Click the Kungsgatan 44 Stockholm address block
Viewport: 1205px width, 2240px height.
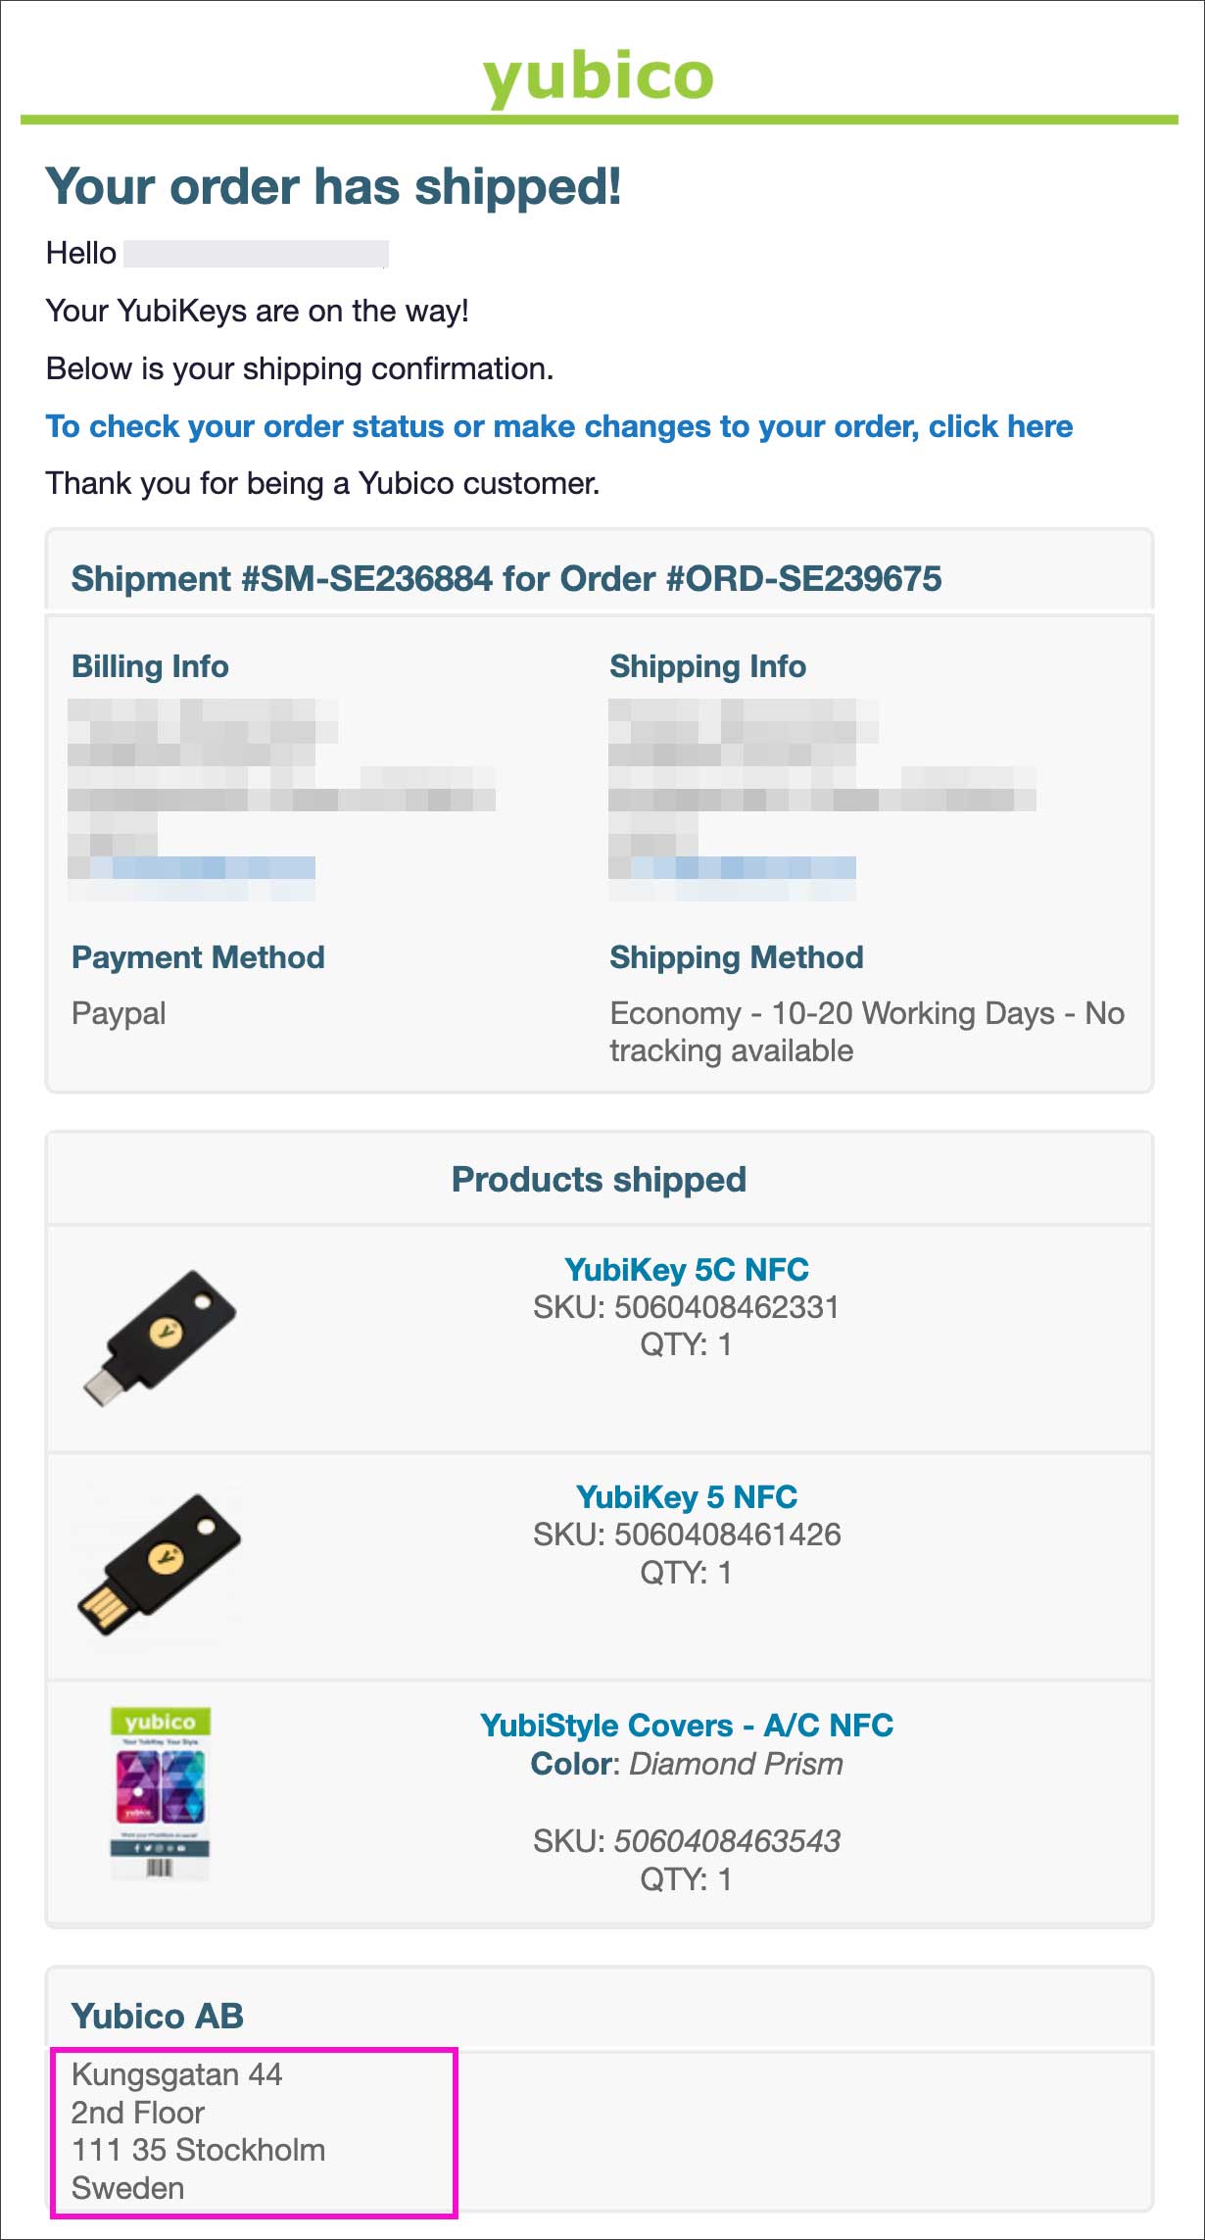(198, 2131)
